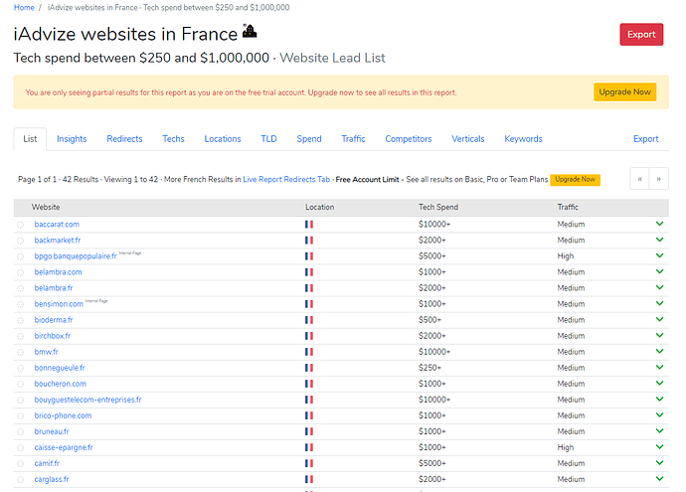Viewport: 686px width, 492px height.
Task: Expand the bruneau.fr row chevron
Action: [x=660, y=430]
